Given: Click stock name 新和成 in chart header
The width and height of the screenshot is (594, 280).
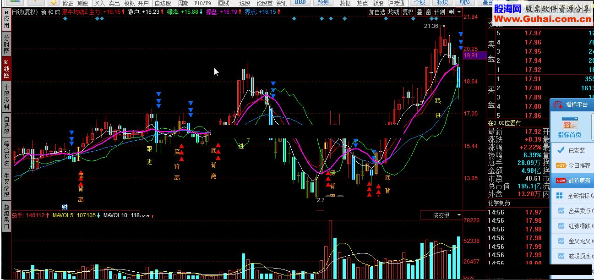Looking at the screenshot, I should point(50,12).
